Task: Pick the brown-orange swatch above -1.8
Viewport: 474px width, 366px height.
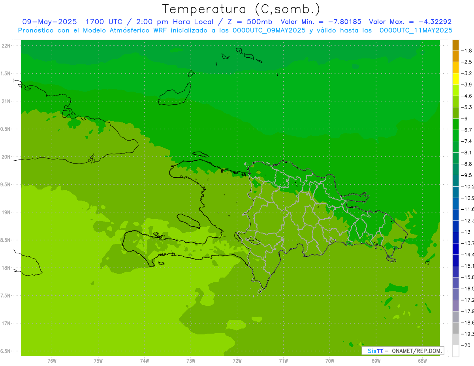Action: pos(455,45)
